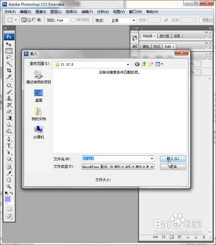The height and width of the screenshot is (245, 216).
Task: Change screen mode button in toolbox
Action: point(9,217)
